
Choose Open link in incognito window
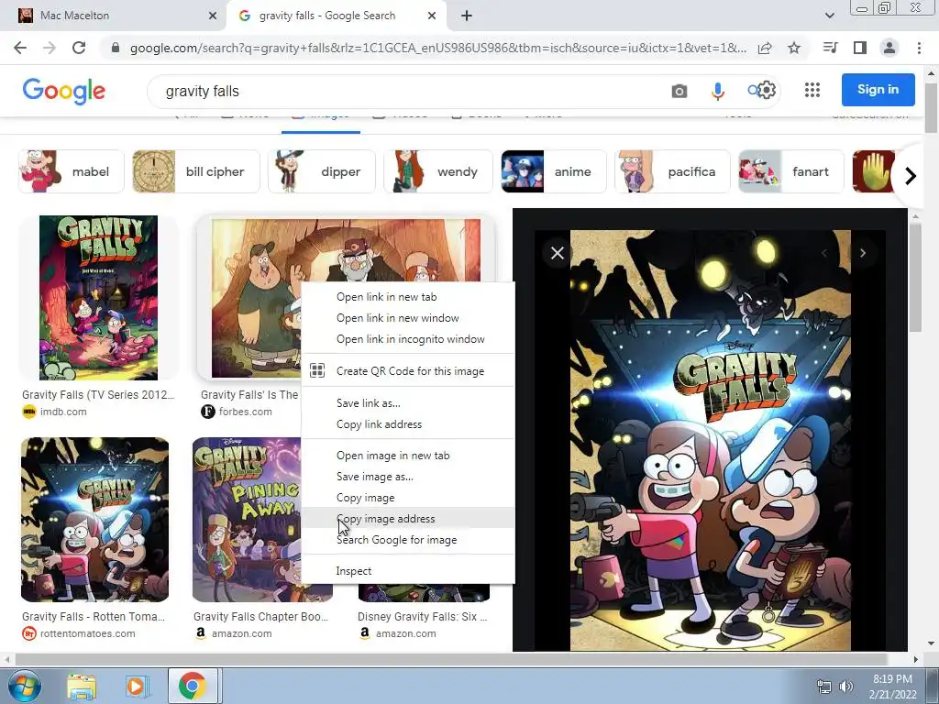click(408, 339)
